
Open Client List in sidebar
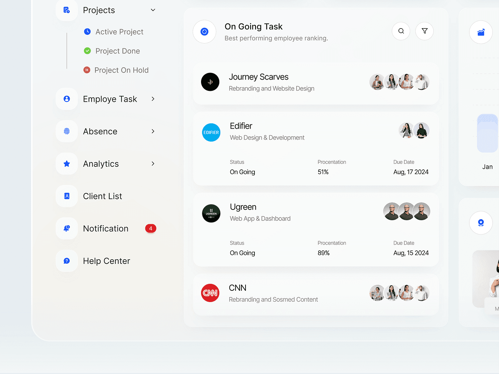tap(103, 196)
